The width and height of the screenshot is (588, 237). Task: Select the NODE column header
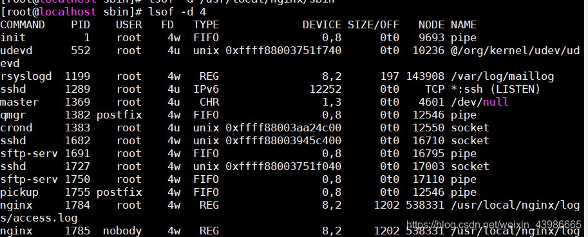click(x=432, y=25)
